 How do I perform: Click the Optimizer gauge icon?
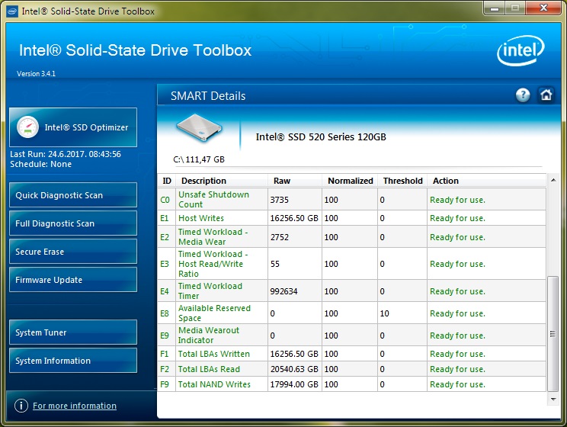point(27,127)
